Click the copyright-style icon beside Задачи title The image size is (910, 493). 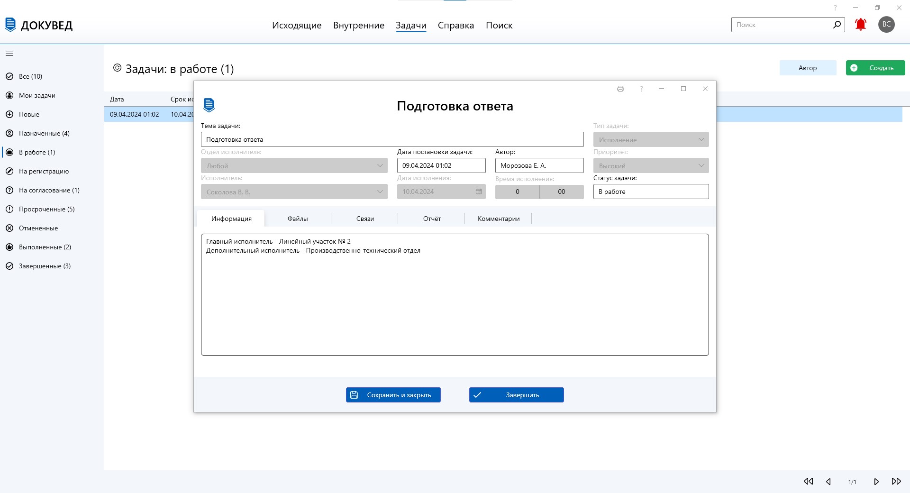(x=118, y=68)
